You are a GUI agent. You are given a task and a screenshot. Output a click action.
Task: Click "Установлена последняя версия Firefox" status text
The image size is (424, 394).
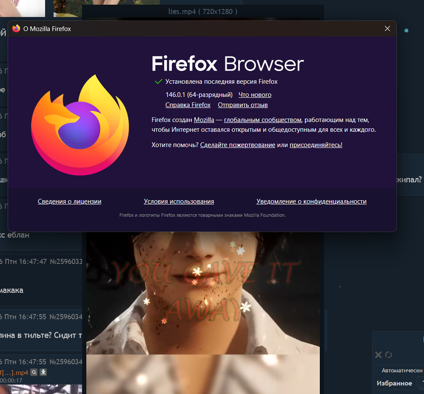(x=222, y=82)
